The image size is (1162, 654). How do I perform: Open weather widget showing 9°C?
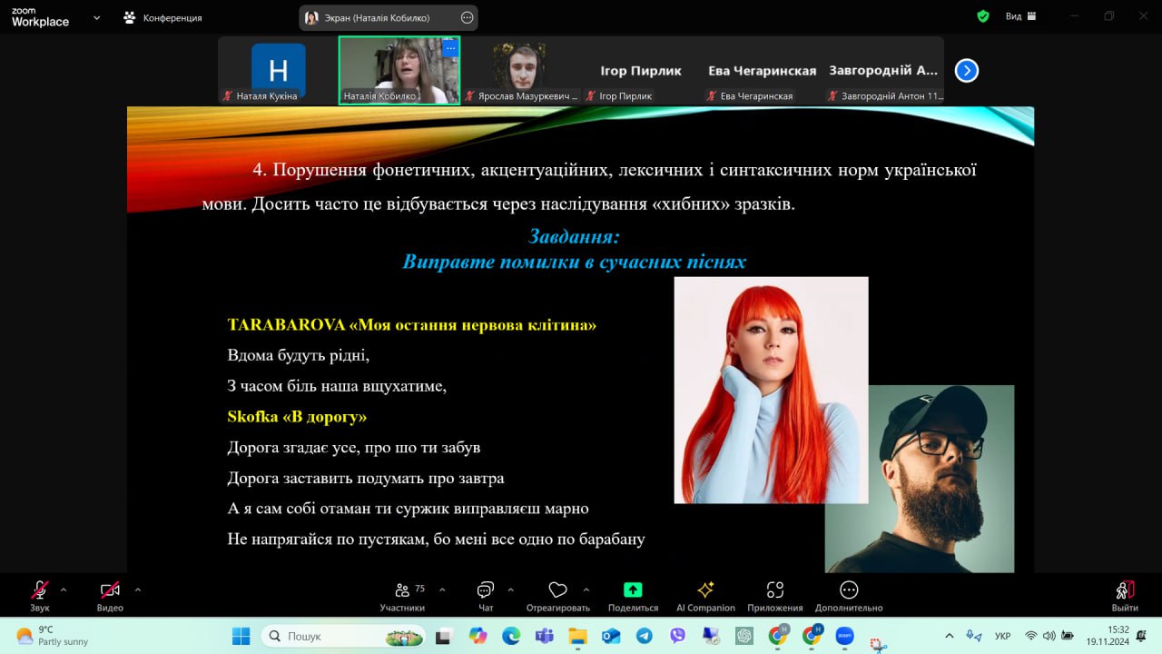[53, 636]
